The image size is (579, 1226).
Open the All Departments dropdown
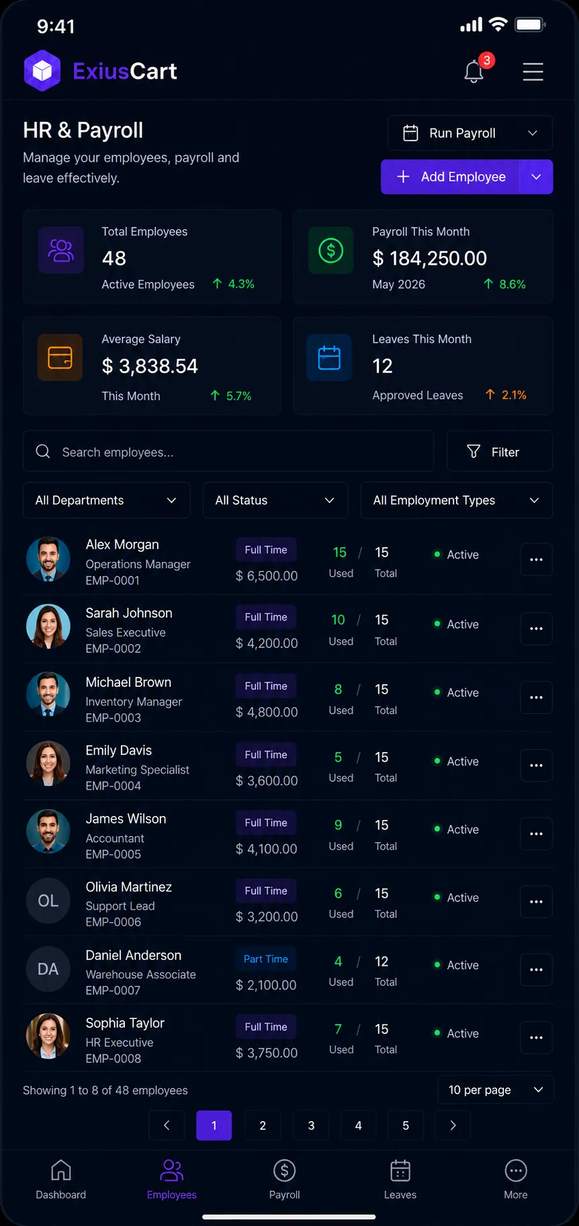[107, 500]
